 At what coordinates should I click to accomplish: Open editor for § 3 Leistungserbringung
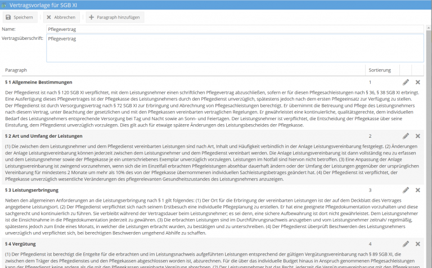406,190
